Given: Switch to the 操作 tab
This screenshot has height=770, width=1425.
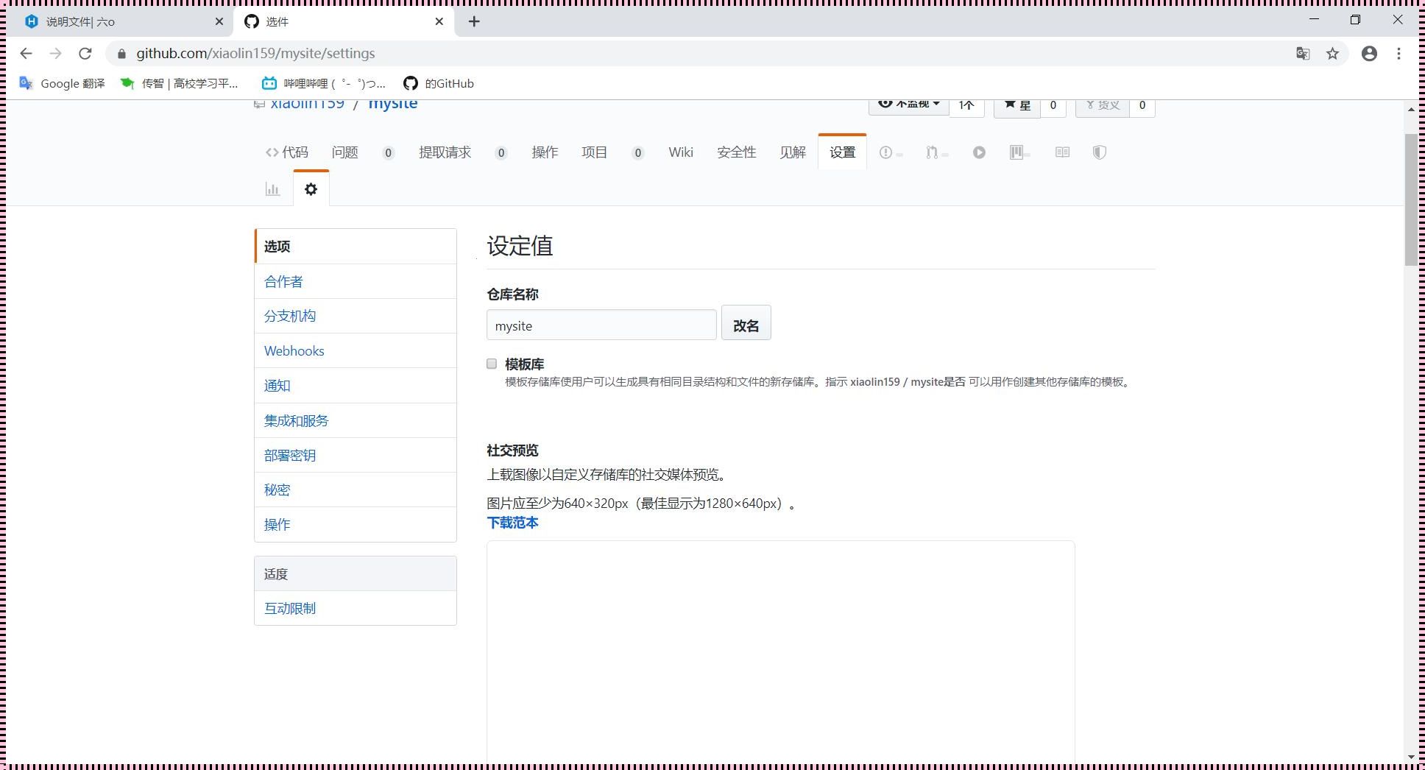Looking at the screenshot, I should coord(545,152).
